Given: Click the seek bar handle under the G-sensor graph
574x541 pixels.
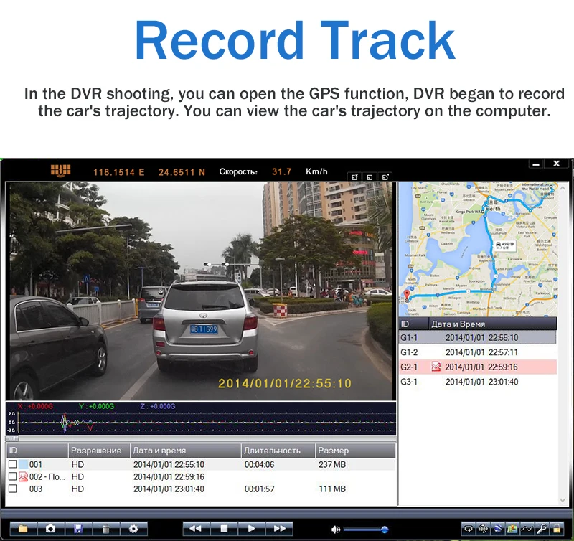Looking at the screenshot, I should click(12, 438).
